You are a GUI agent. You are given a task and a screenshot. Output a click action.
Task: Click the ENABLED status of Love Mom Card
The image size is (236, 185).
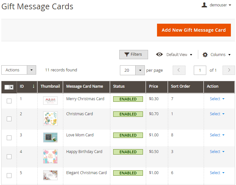click(x=128, y=135)
